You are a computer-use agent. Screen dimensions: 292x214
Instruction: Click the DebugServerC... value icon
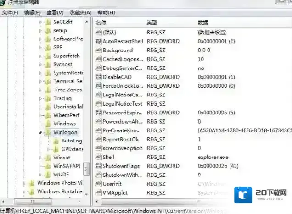[98, 68]
